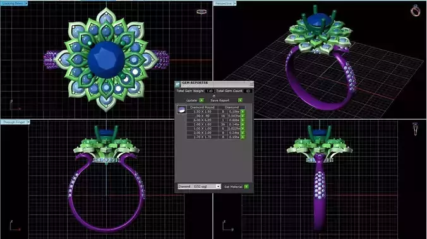
Task: Select the count cell showing 16
Action: click(223, 116)
